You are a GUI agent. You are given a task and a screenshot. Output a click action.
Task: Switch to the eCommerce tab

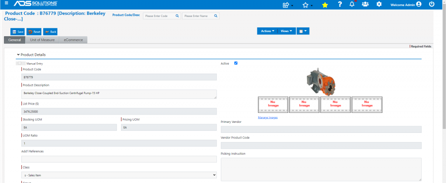[x=73, y=40]
